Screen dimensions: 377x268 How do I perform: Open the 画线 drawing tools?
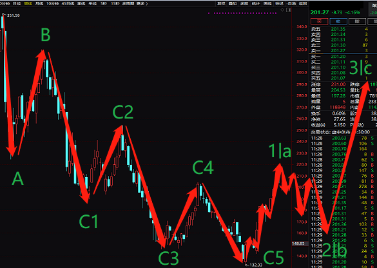[x=267, y=4]
